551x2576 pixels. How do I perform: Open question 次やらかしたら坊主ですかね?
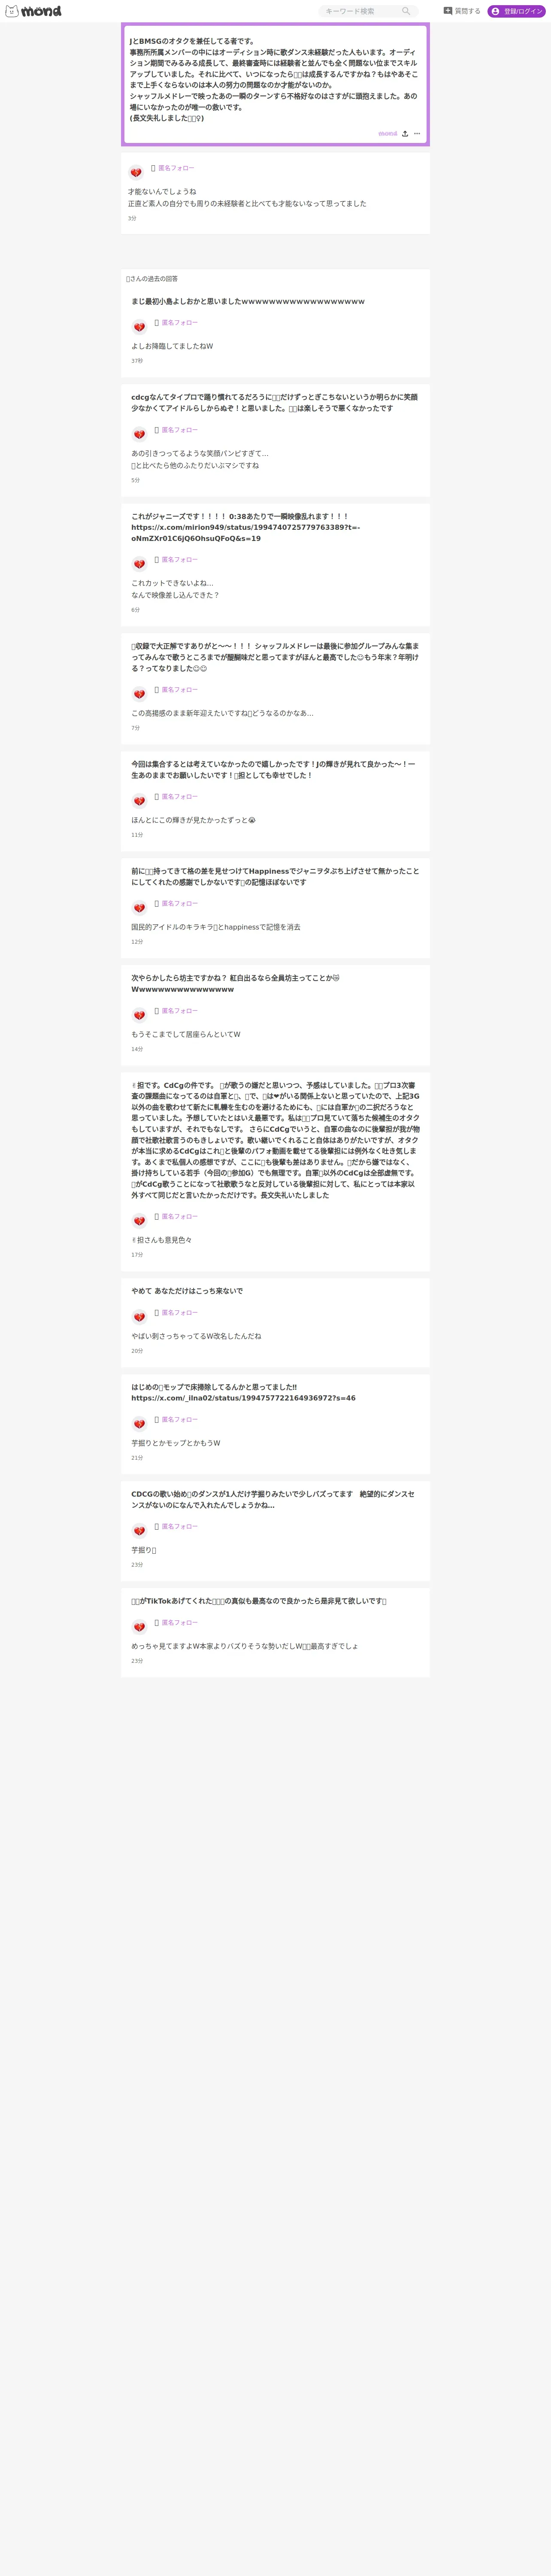[236, 983]
